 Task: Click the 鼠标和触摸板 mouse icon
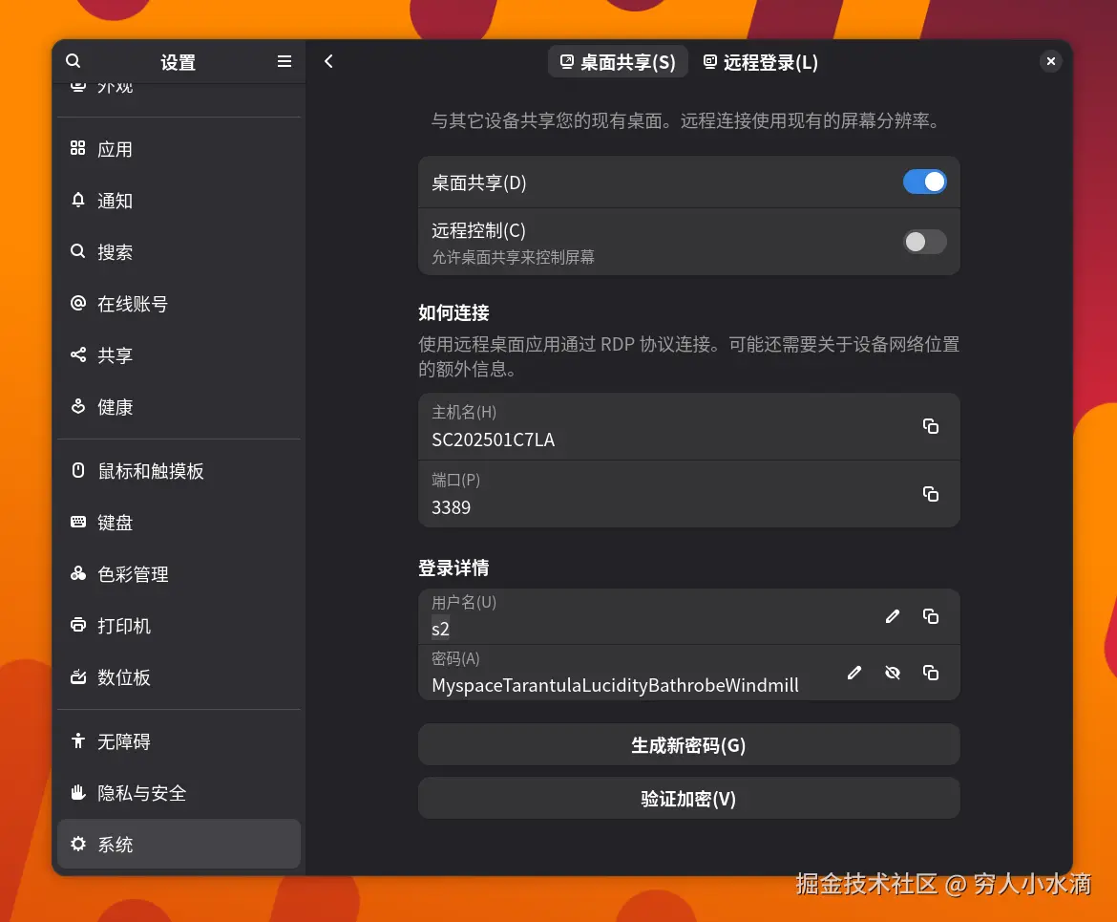(77, 470)
